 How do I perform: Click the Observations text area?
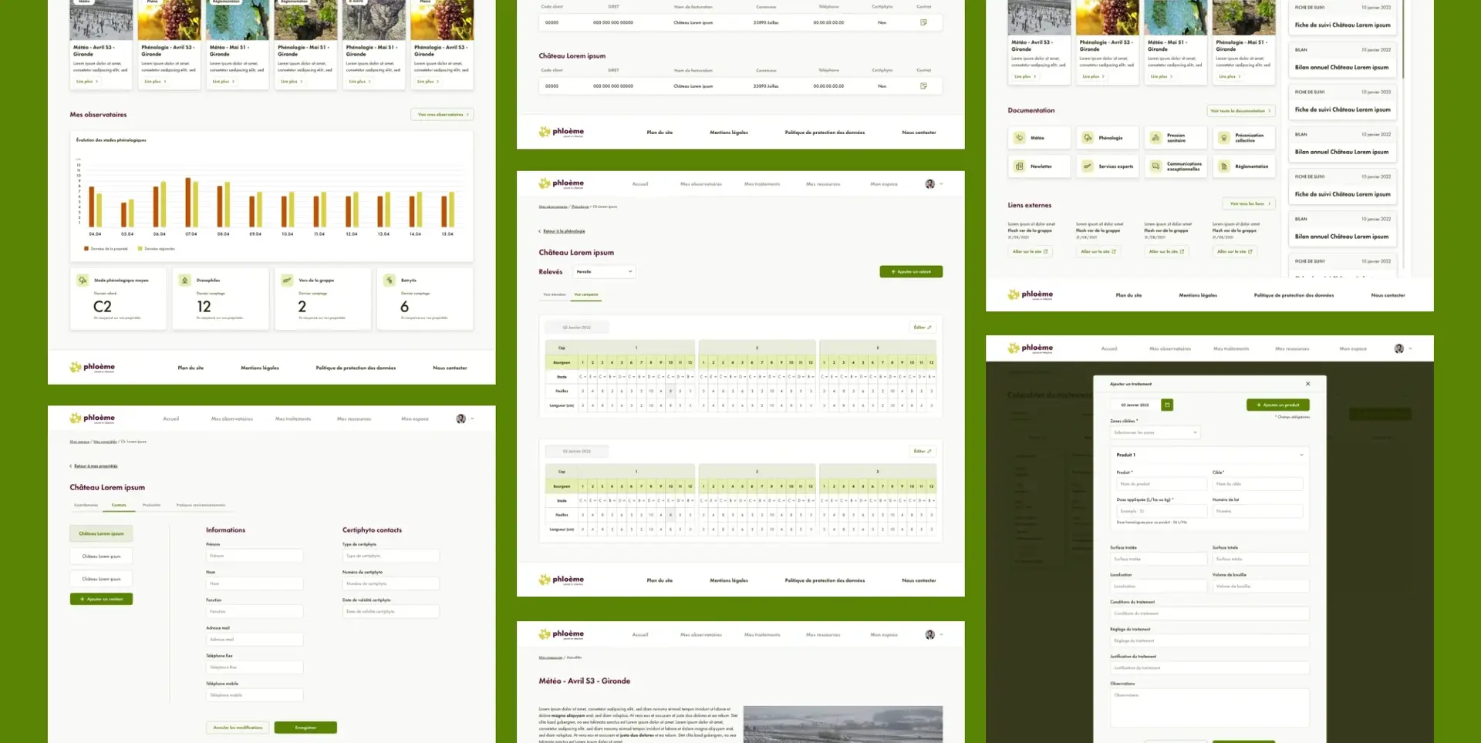tap(1209, 708)
